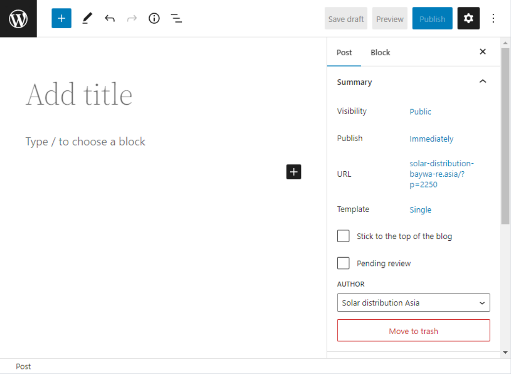Screen dimensions: 511x374
Task: Open the Author dropdown
Action: [413, 303]
